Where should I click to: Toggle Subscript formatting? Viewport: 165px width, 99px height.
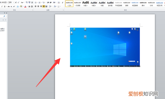12,7
